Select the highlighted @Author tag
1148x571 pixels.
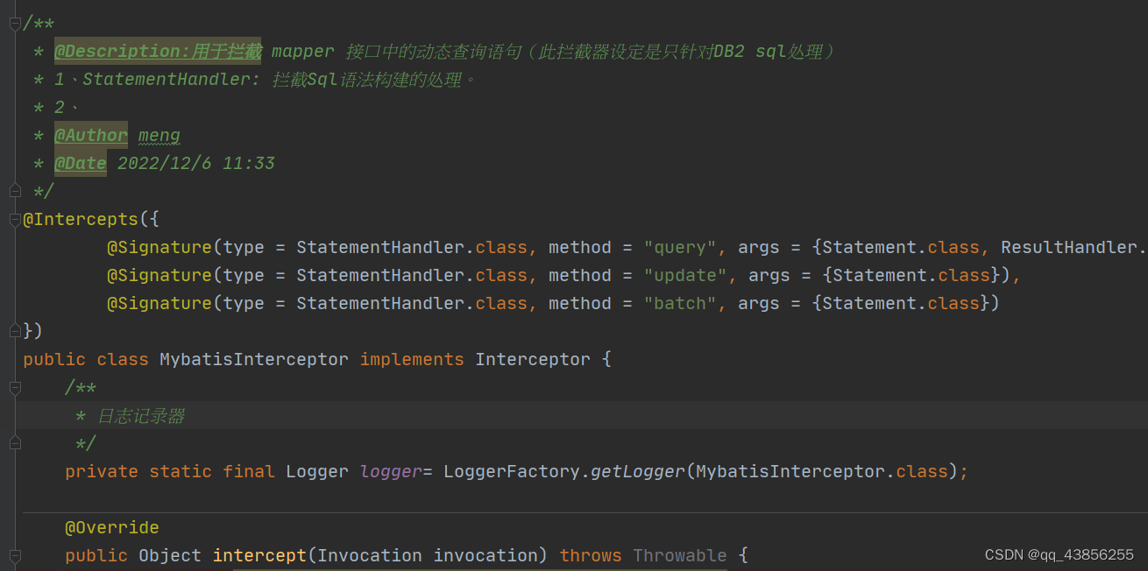click(x=90, y=135)
